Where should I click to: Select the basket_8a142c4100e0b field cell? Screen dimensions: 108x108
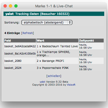point(20,53)
